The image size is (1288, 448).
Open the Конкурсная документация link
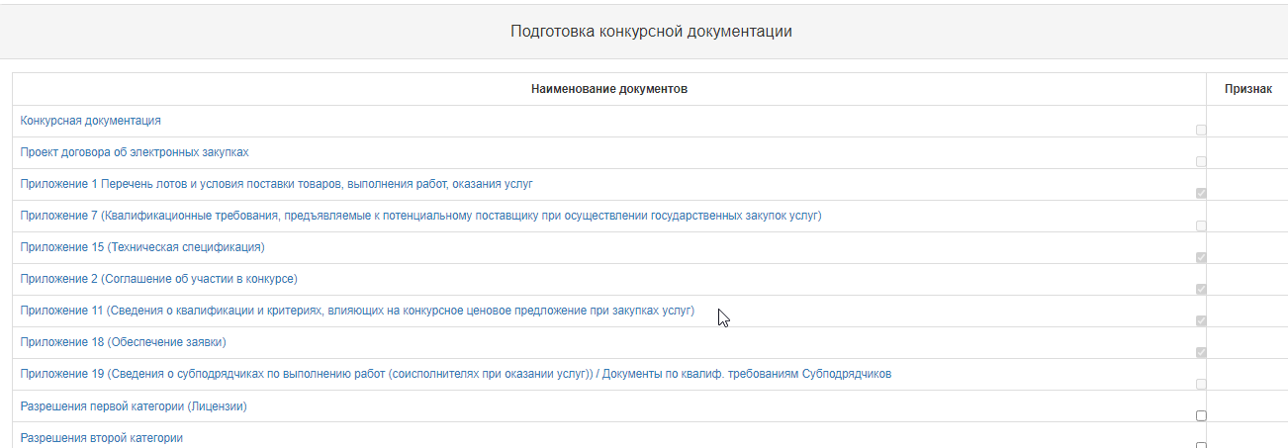coord(91,121)
